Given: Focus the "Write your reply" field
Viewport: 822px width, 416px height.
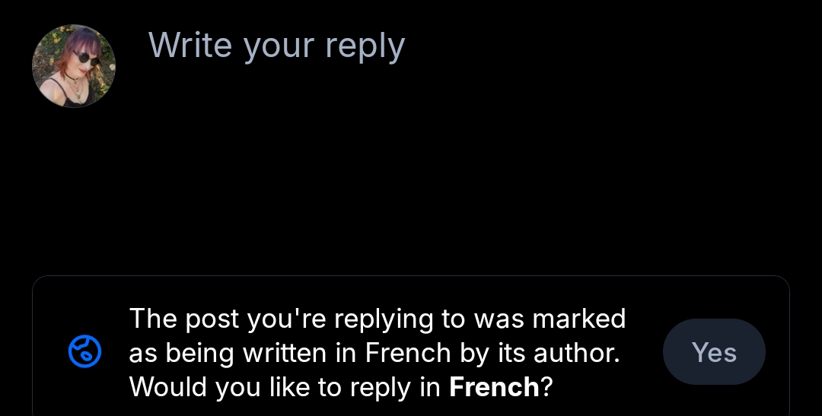Looking at the screenshot, I should (x=276, y=46).
